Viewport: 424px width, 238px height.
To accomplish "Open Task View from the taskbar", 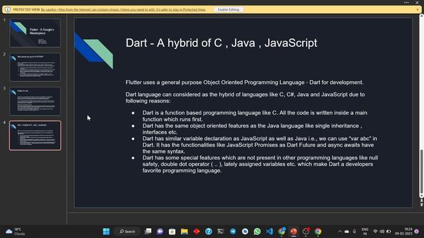I will click(148, 231).
